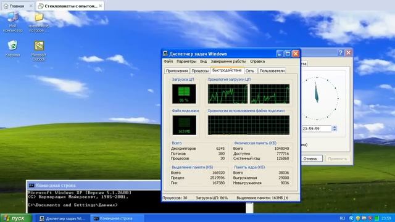Click the time field showing 23:59:59
Screen dimensions: 395x222
pyautogui.click(x=317, y=129)
